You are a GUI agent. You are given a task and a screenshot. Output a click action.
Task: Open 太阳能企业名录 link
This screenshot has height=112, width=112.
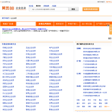pos(55,80)
